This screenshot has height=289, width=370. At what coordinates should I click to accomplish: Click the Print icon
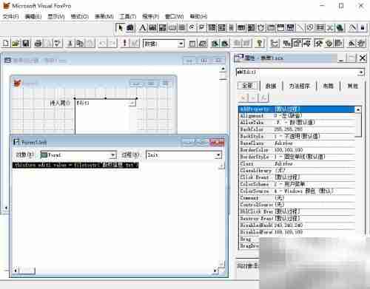point(38,44)
